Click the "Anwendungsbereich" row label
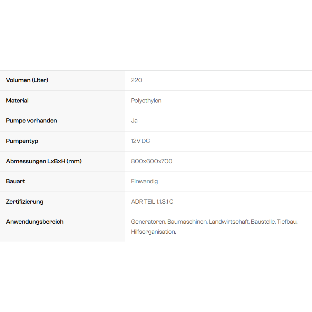Screen dimensions: 312x312 click(x=35, y=222)
